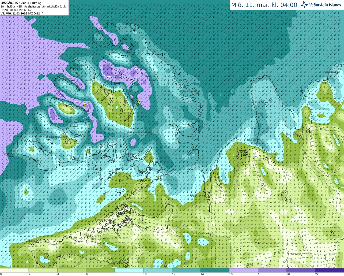Click the 'Mið. 11. mar. kl. 04:00' timestamp

tap(264, 5)
